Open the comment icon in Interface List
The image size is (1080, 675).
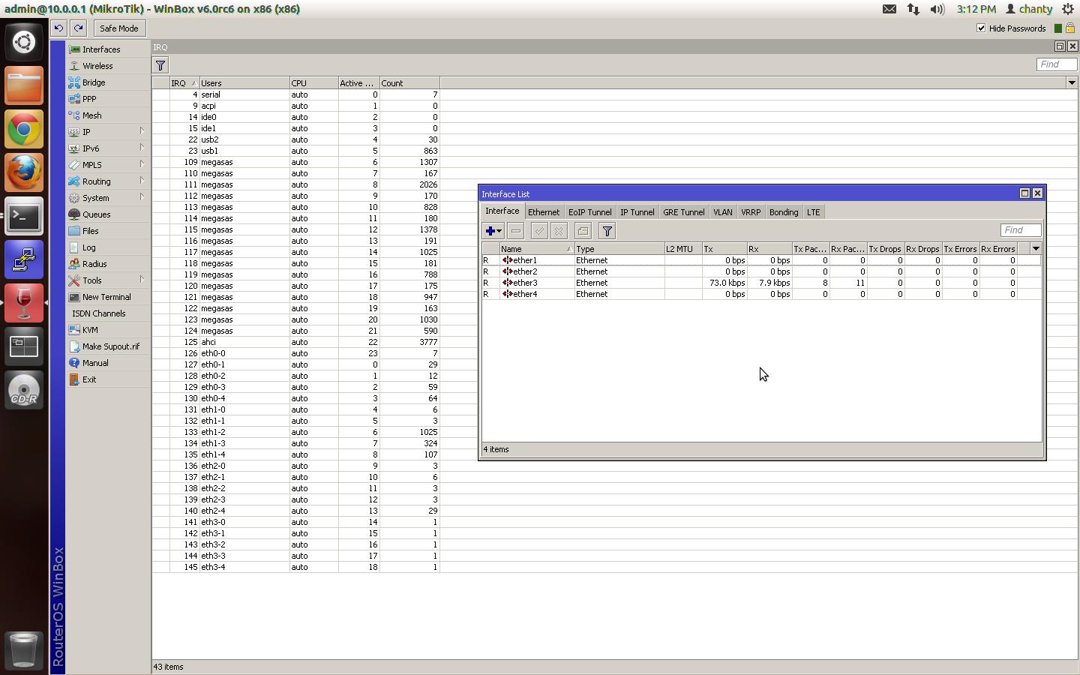tap(583, 231)
